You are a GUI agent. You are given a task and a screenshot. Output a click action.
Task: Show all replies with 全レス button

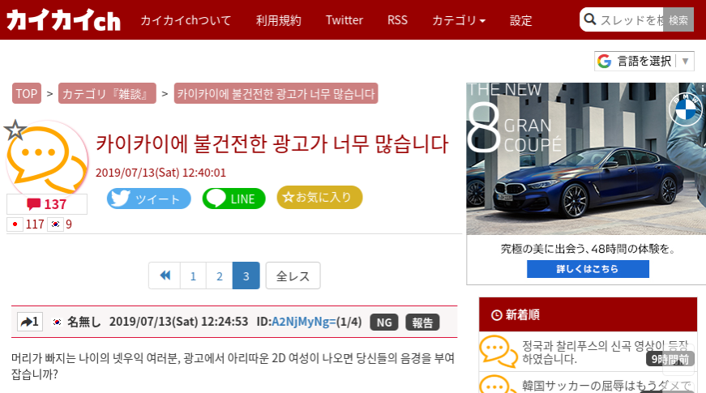tap(293, 276)
